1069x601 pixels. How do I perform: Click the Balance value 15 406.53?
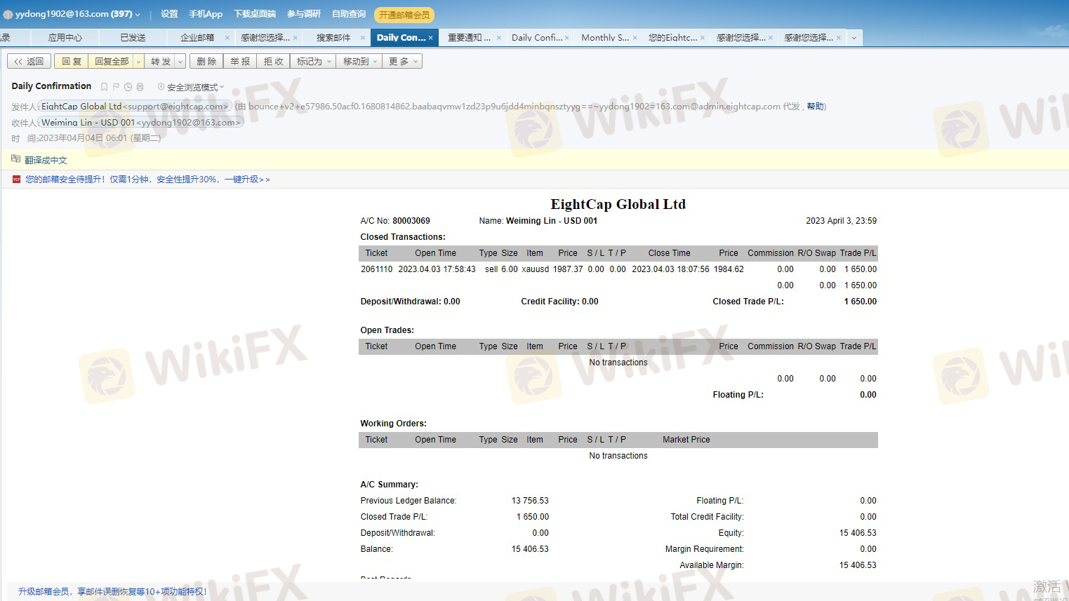coord(530,549)
